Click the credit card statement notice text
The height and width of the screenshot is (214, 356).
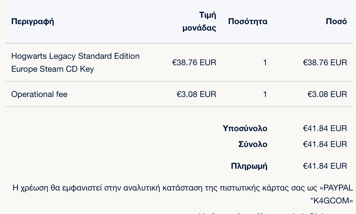tap(183, 194)
